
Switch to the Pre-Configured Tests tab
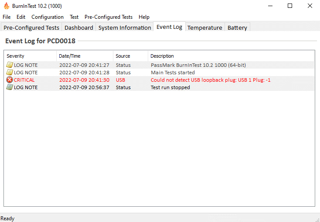tap(31, 28)
